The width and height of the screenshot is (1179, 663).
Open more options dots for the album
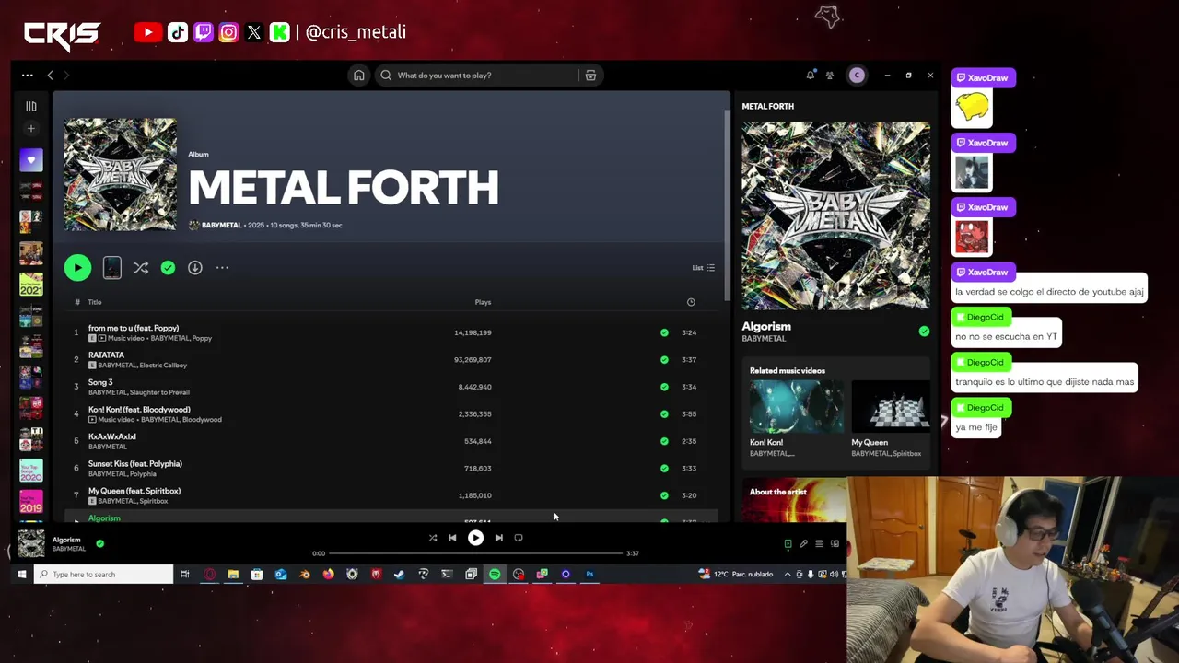[222, 268]
